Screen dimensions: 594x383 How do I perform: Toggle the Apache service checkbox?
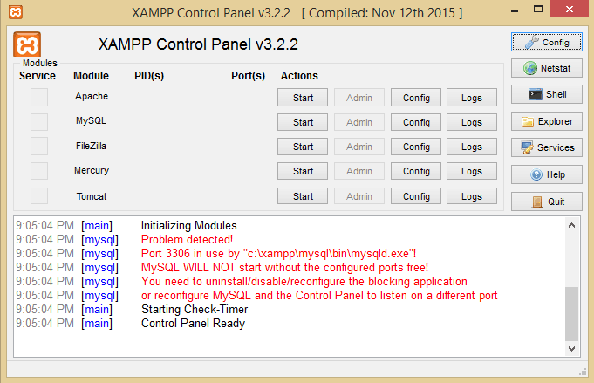click(x=39, y=98)
